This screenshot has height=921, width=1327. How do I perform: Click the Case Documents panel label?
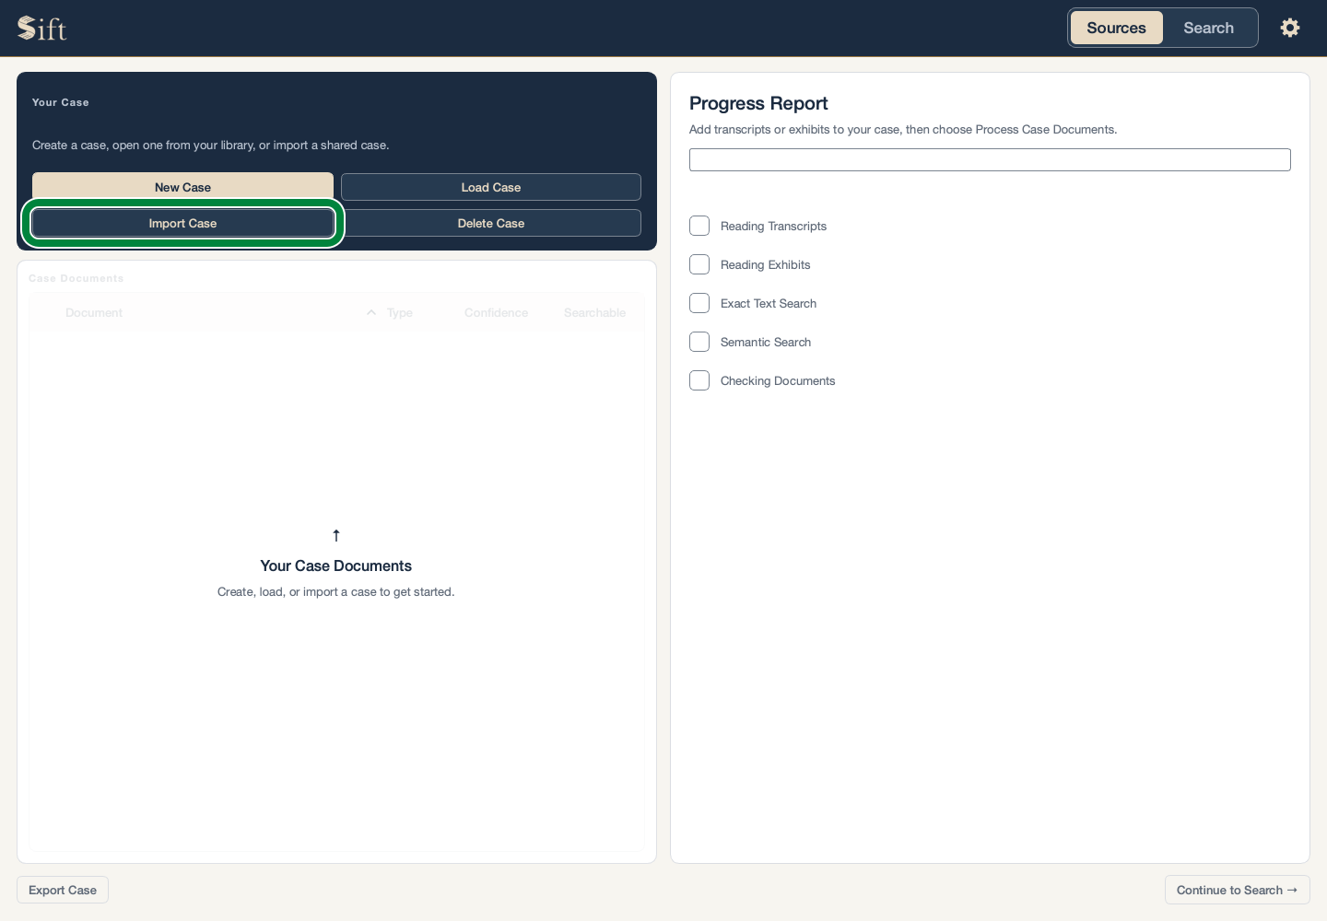(x=76, y=278)
